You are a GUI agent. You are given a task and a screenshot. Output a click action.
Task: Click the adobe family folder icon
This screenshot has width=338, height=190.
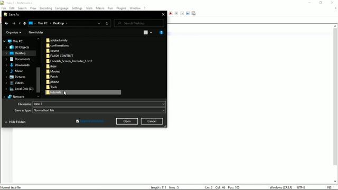click(48, 40)
